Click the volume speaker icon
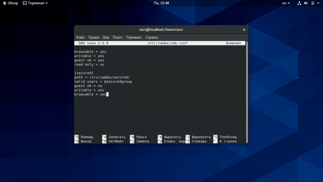The width and height of the screenshot is (323, 182). 306,3
